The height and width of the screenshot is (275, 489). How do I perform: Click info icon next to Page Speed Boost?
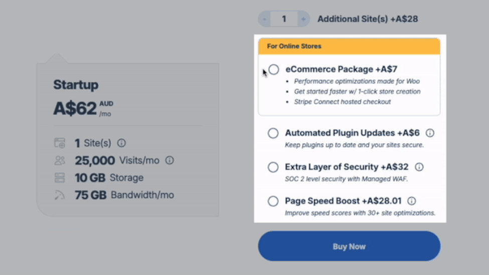412,201
